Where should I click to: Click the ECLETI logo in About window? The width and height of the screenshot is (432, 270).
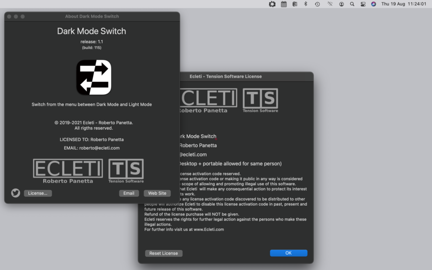pos(68,171)
